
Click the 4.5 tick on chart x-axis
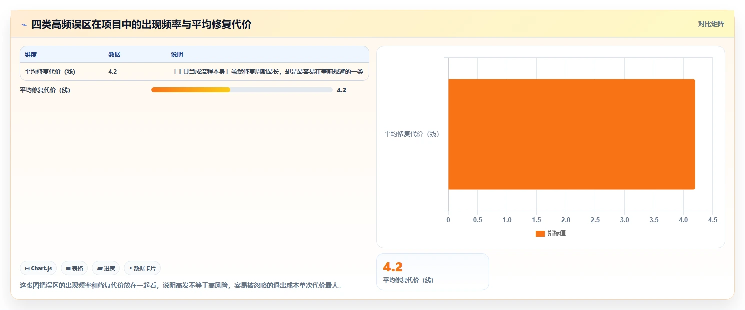(x=712, y=220)
